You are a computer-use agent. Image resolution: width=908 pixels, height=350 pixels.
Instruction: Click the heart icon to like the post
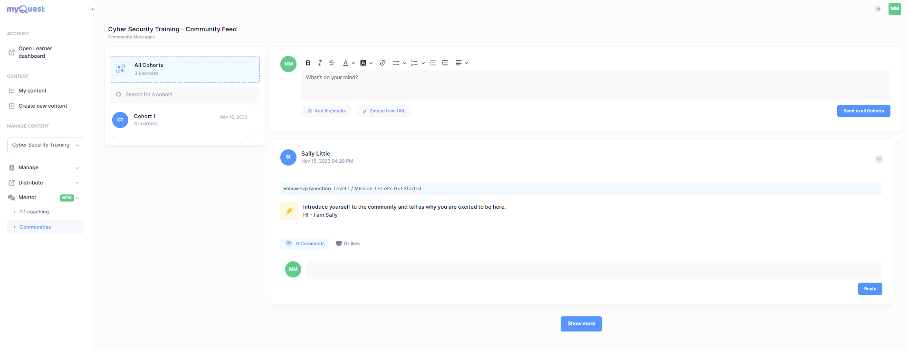[x=339, y=244]
